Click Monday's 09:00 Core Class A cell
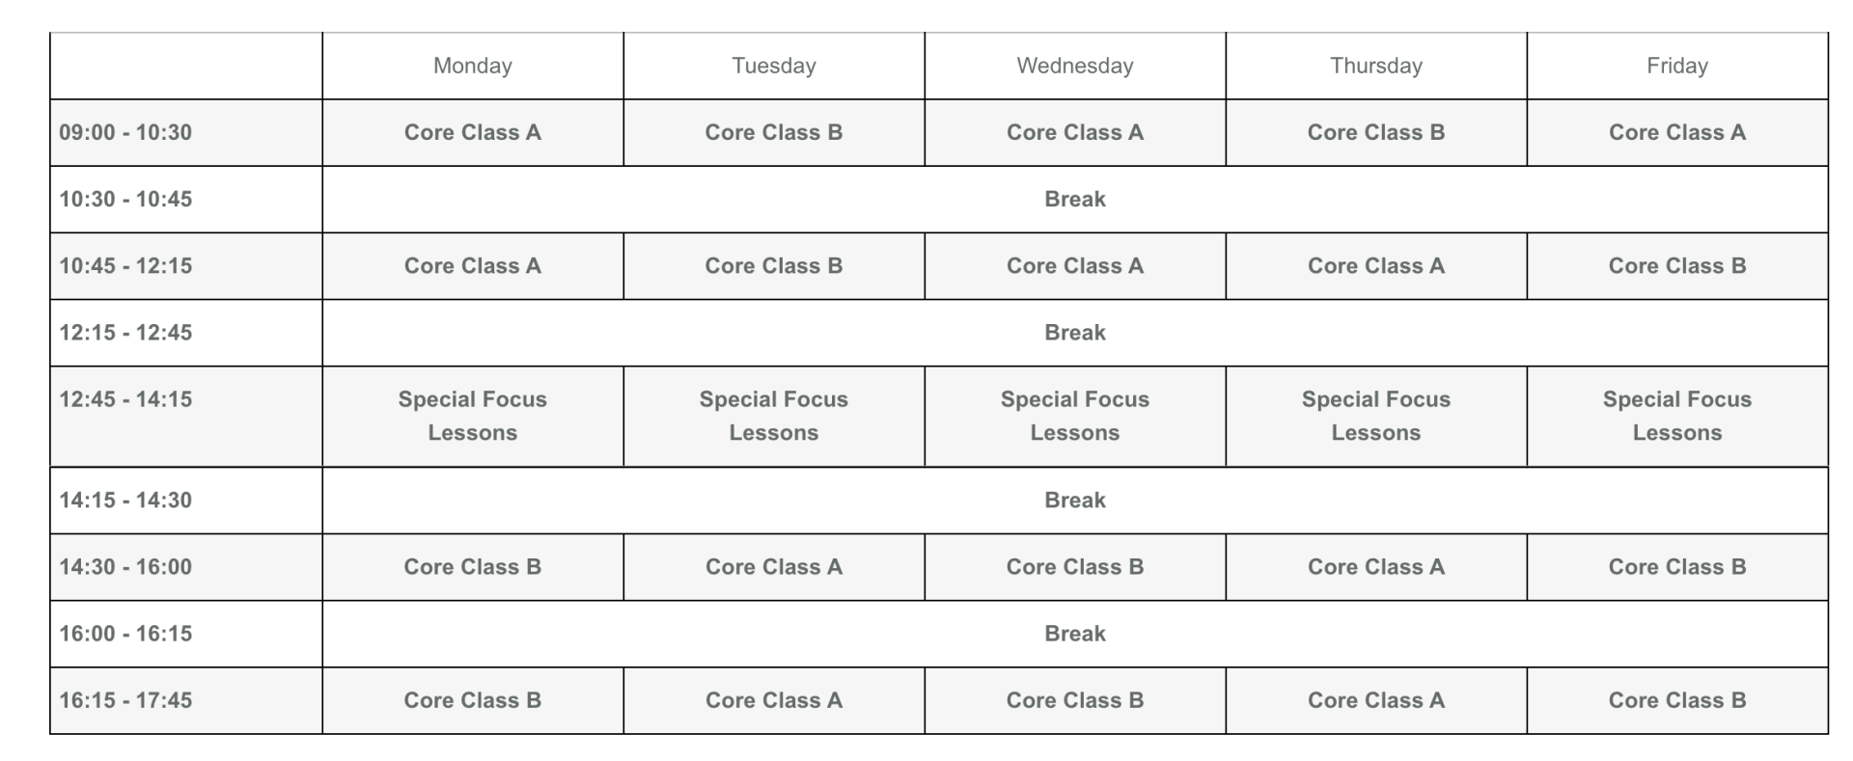The image size is (1853, 761). pos(473,132)
